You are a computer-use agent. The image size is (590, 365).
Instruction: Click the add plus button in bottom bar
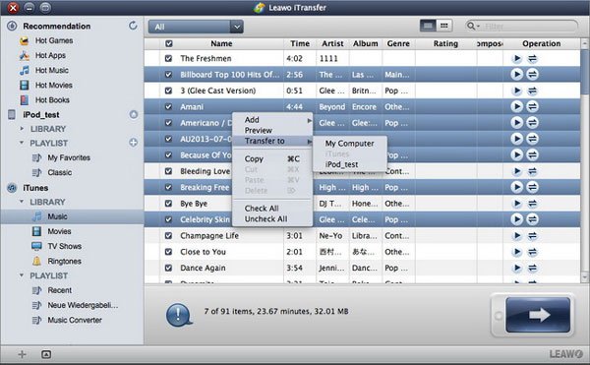coord(22,354)
